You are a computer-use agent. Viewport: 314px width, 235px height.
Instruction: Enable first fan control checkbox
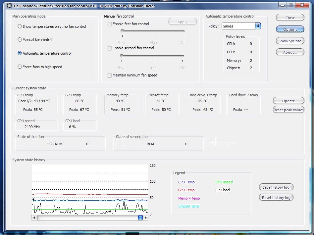[x=110, y=24]
